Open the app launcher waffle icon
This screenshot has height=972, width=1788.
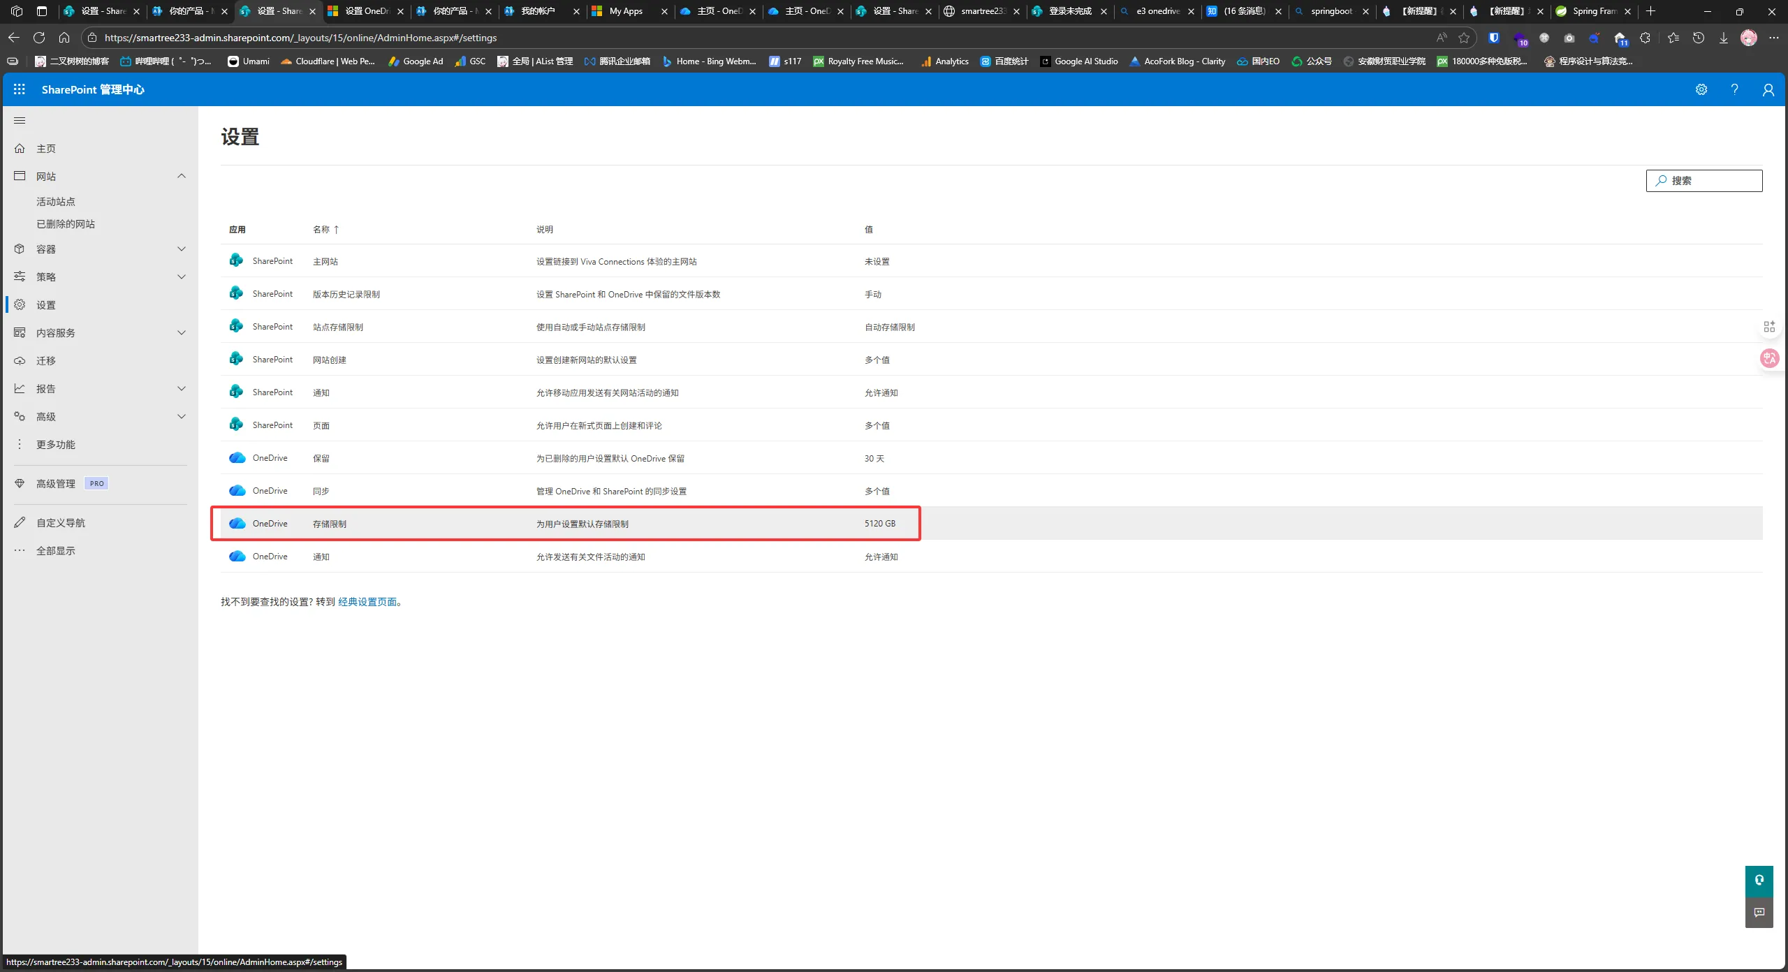(x=20, y=89)
